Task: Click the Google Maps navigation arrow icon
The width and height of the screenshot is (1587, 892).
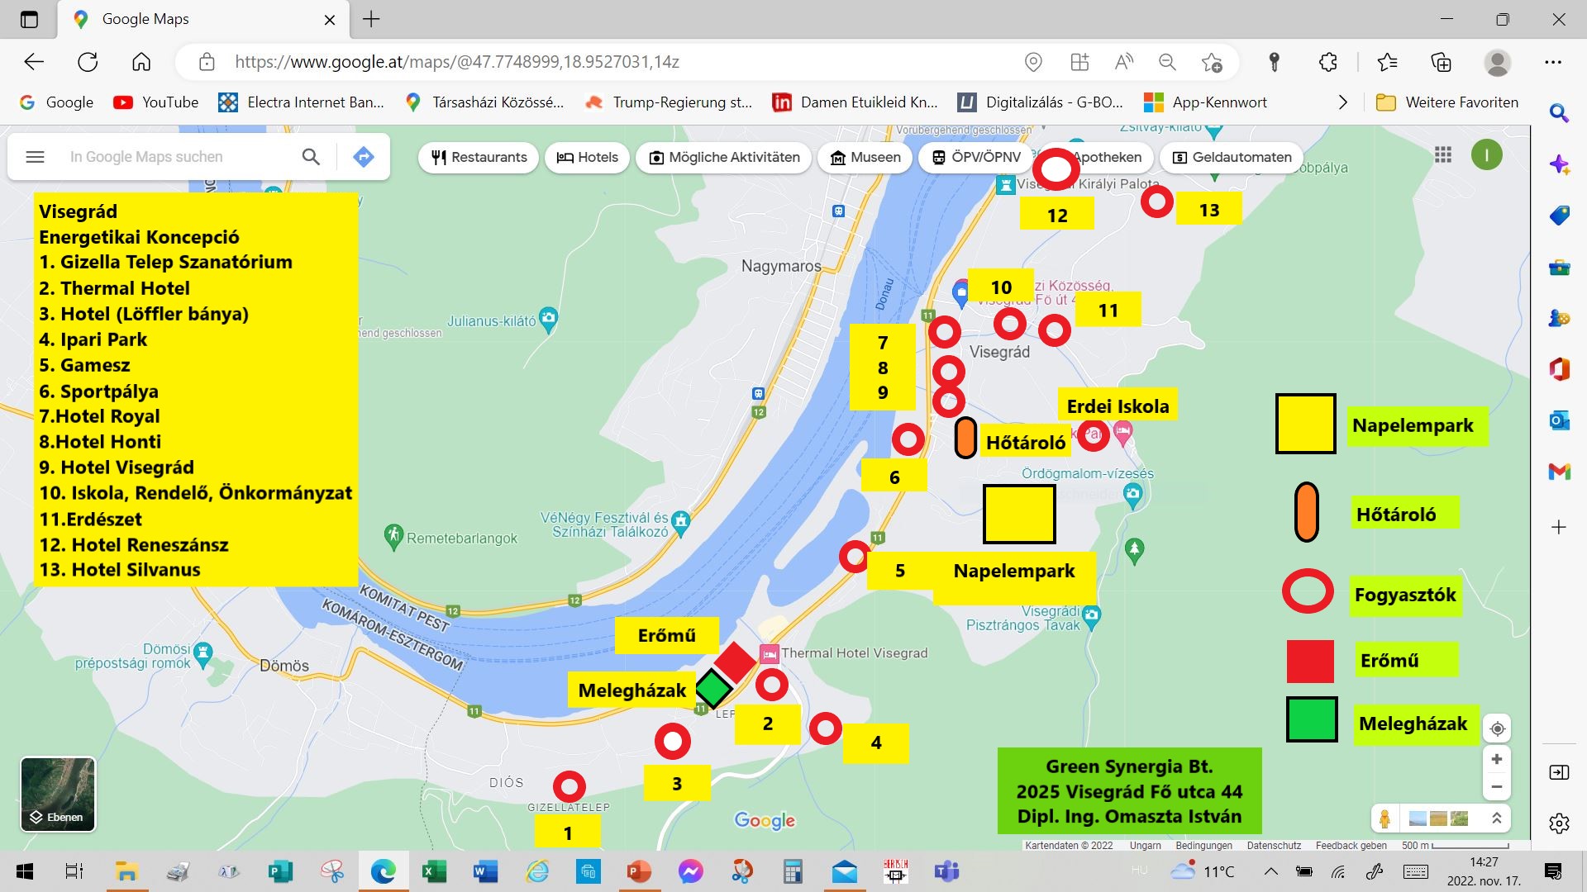Action: [366, 157]
